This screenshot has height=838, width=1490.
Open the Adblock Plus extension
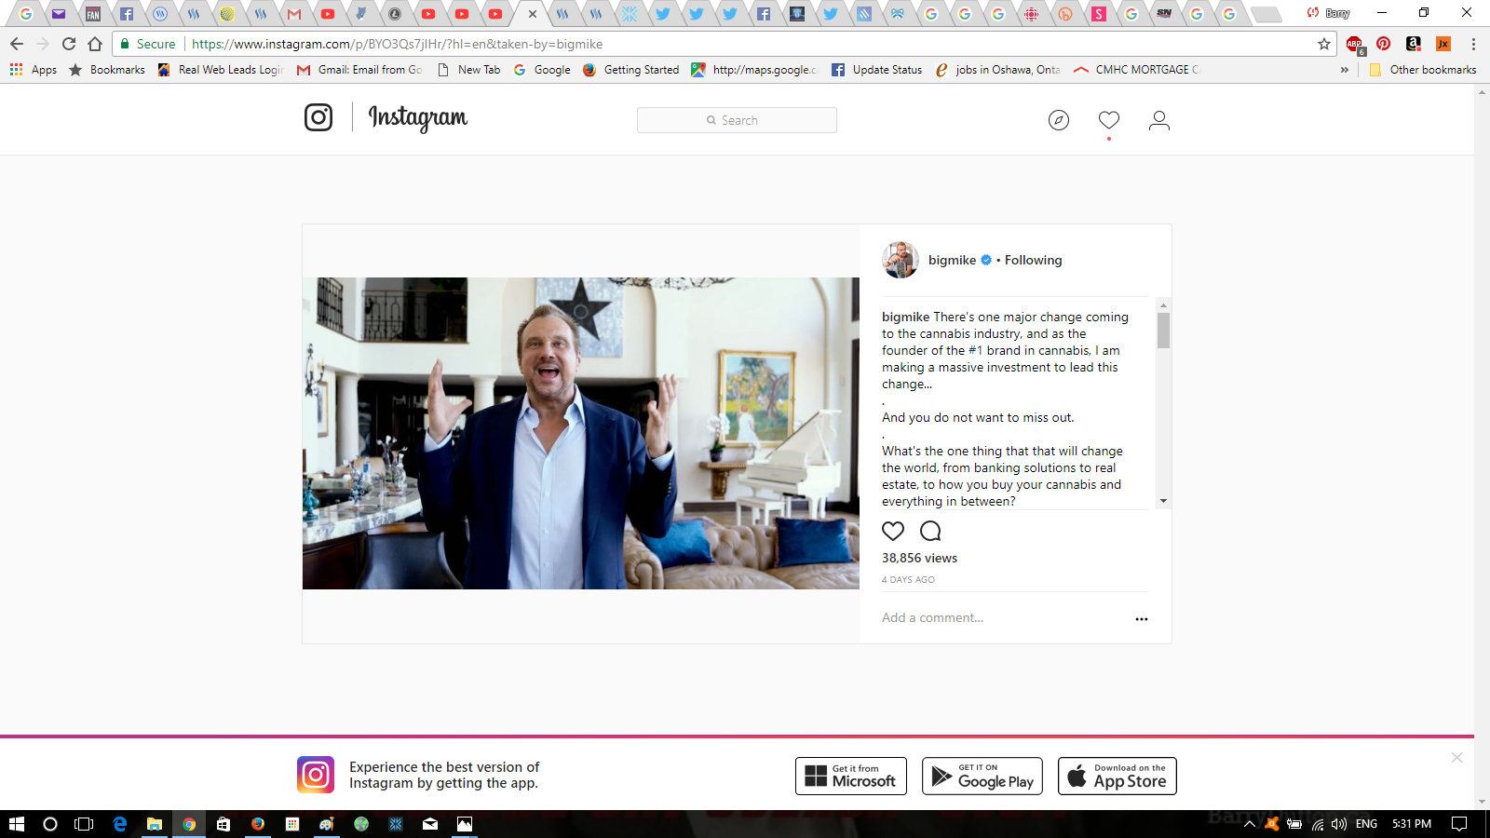pos(1355,44)
